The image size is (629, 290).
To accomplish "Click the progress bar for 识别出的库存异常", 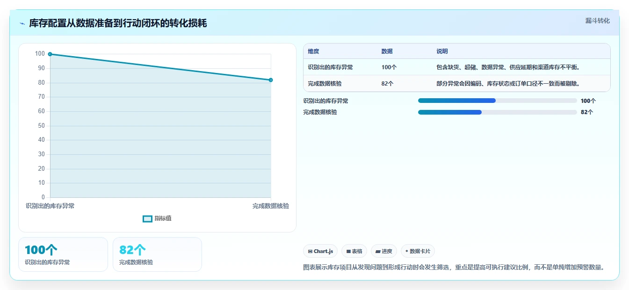I will coord(498,101).
